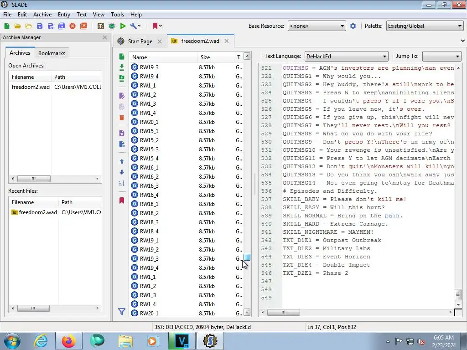Create a new archive with the green file icon

(x=7, y=26)
